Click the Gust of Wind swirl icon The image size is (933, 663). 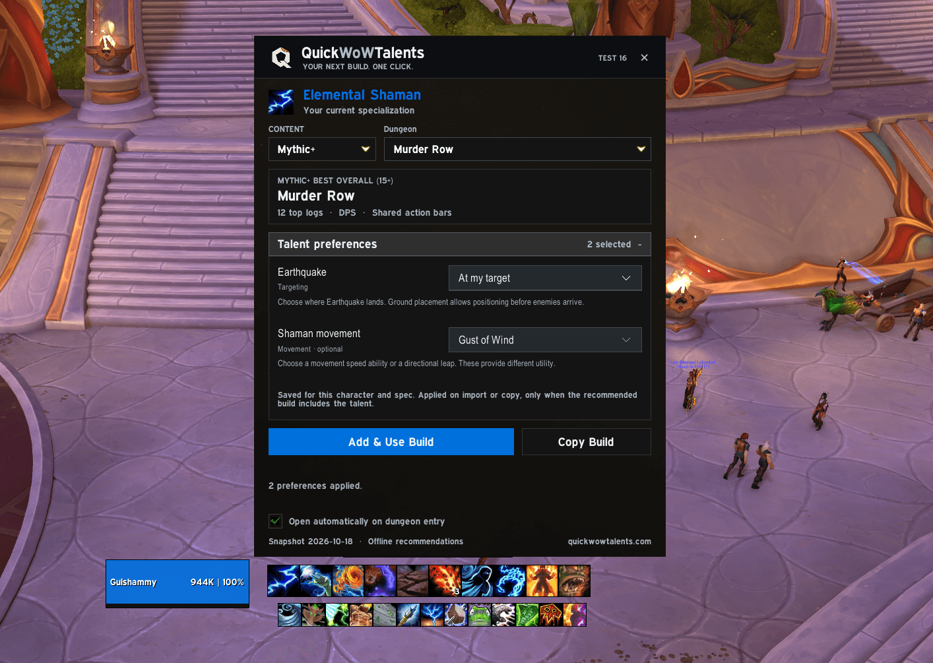(x=290, y=615)
